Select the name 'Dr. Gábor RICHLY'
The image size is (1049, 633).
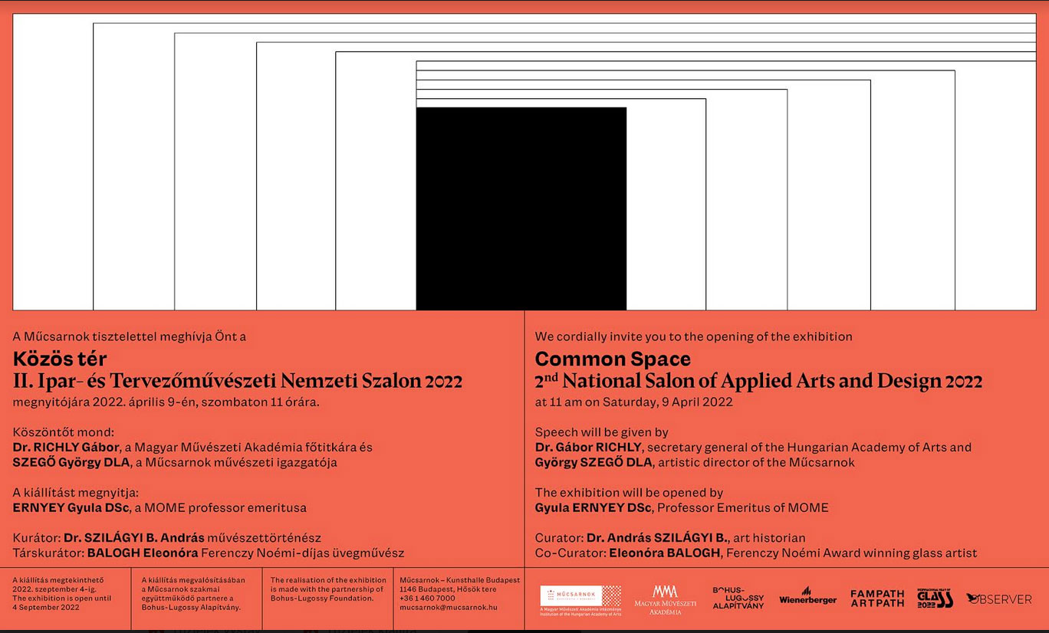click(x=588, y=448)
